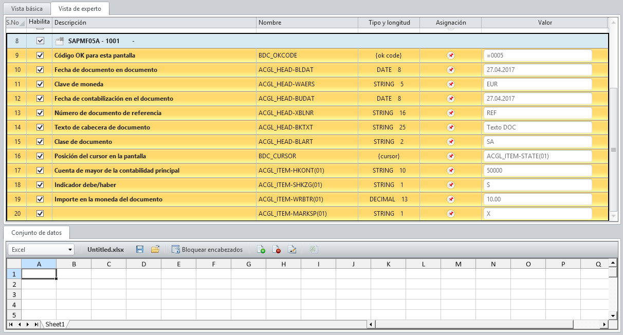Click assignment pin for BDC_CURSOR row

pos(451,156)
